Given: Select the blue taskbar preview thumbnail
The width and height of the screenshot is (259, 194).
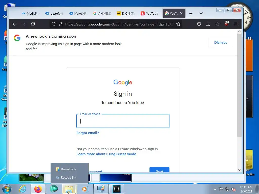Looking at the screenshot, I should (116, 178).
